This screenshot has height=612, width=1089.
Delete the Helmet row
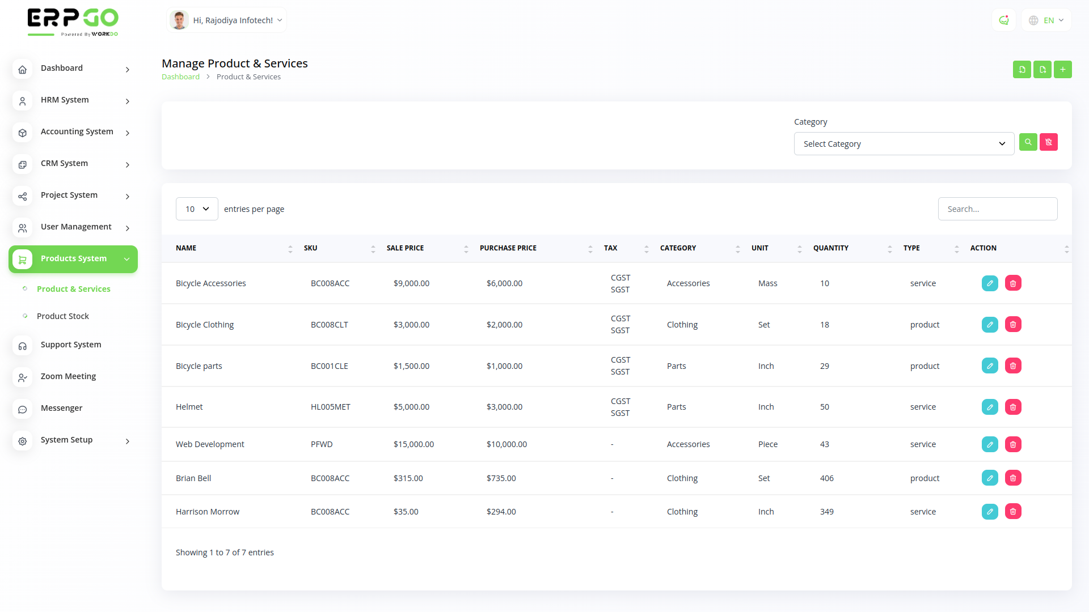click(x=1012, y=407)
